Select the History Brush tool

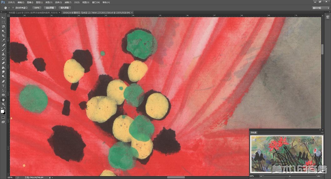click(3, 58)
